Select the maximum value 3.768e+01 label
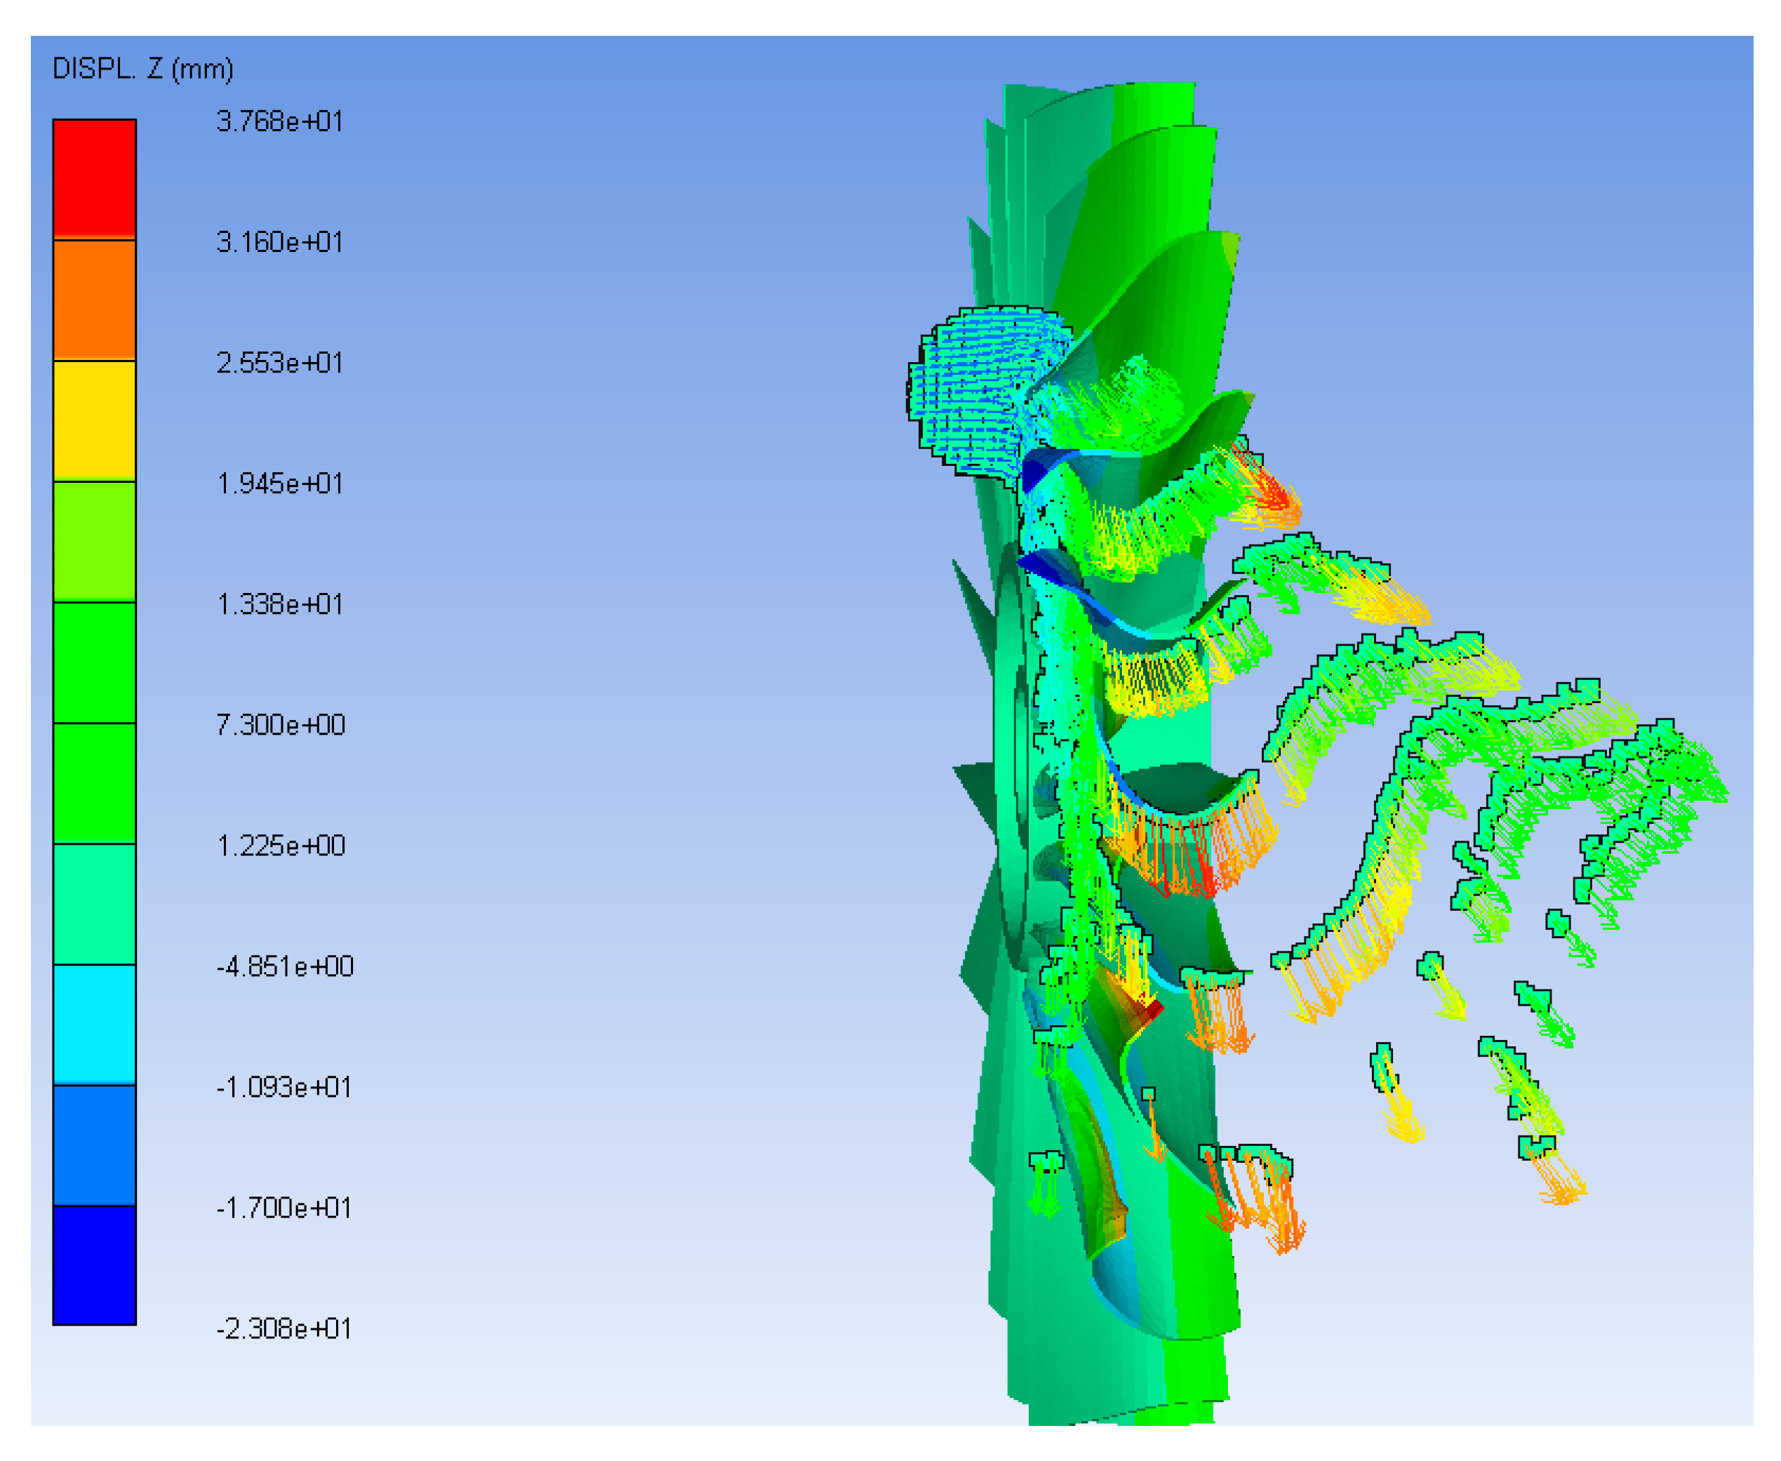The height and width of the screenshot is (1461, 1781). 279,122
